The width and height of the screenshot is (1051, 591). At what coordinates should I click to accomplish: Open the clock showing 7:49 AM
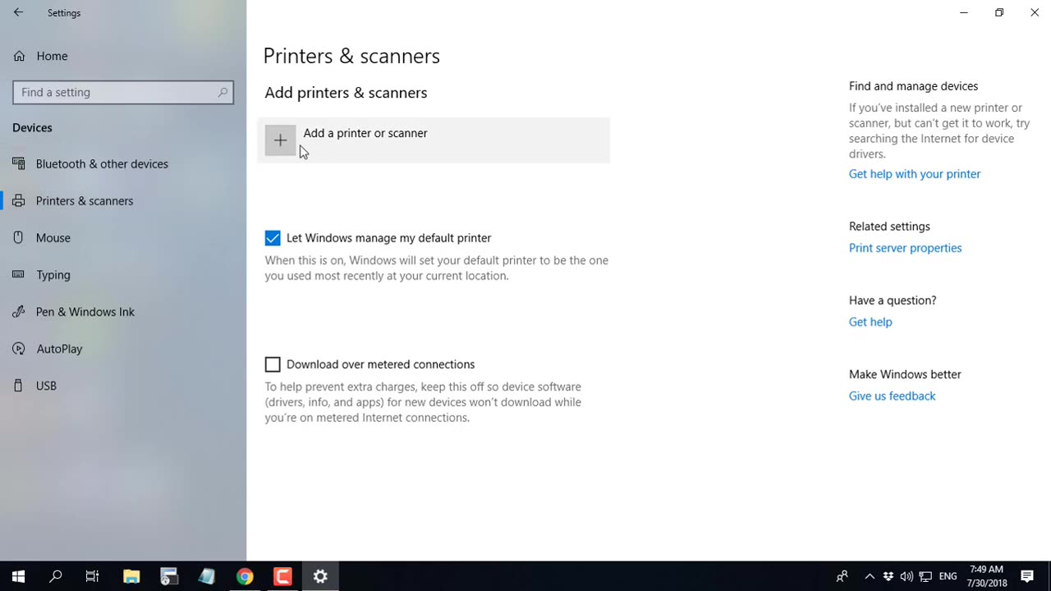point(987,576)
